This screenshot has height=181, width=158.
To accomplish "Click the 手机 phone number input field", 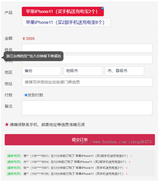I will pos(87,59).
